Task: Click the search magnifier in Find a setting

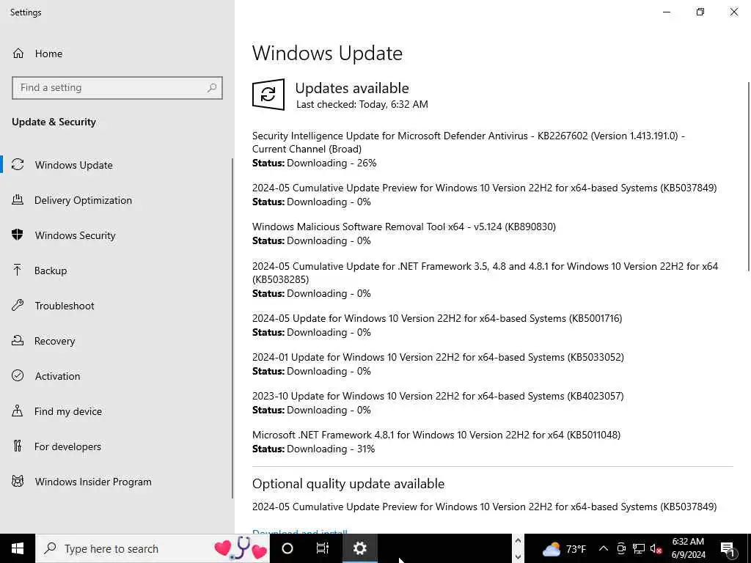Action: [x=212, y=88]
